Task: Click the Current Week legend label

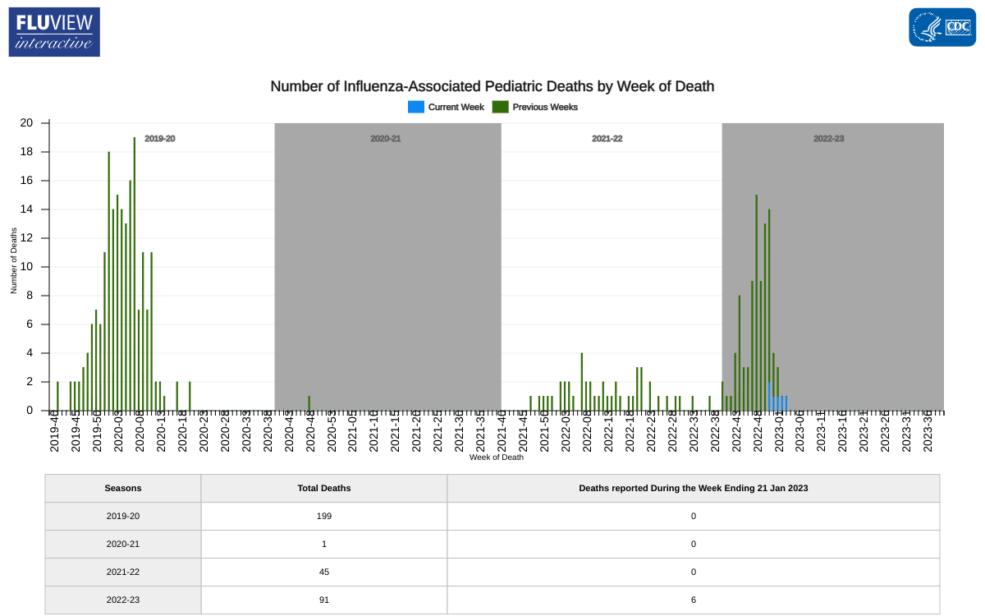Action: (x=456, y=107)
